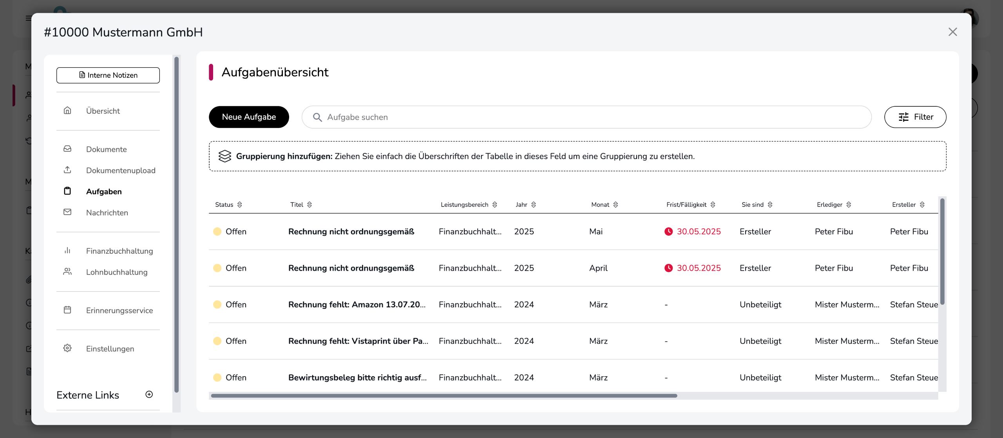1003x438 pixels.
Task: Click the envelope icon for Nachrichten
Action: pyautogui.click(x=67, y=212)
